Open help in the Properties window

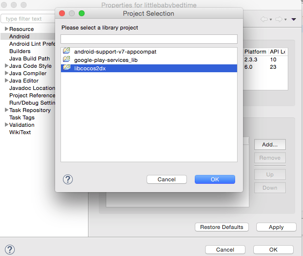coord(9,250)
